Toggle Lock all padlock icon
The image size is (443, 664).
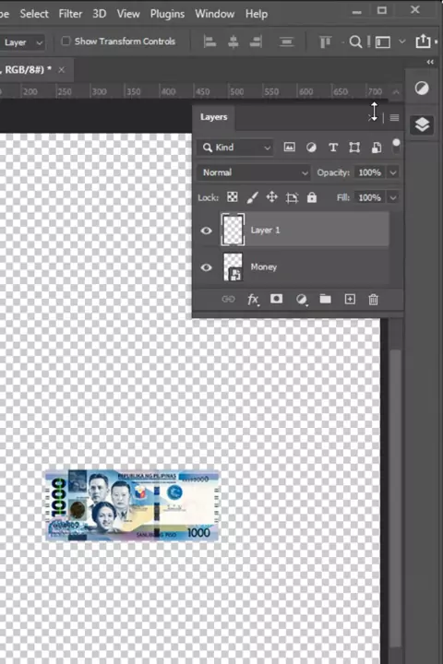(312, 197)
